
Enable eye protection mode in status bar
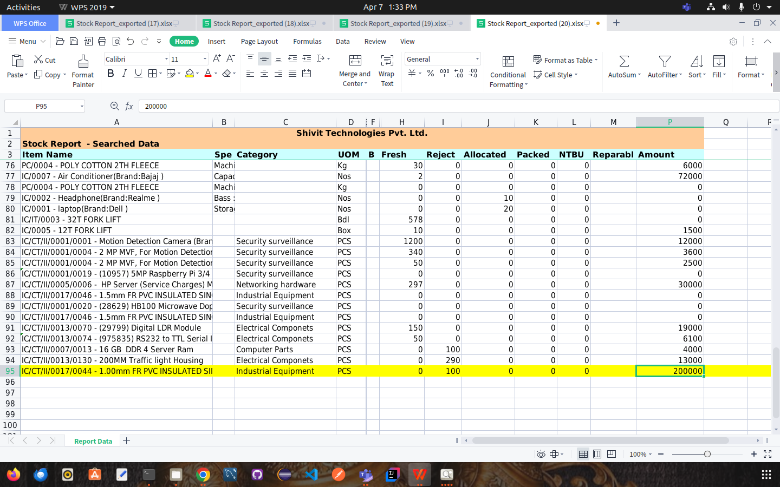541,454
